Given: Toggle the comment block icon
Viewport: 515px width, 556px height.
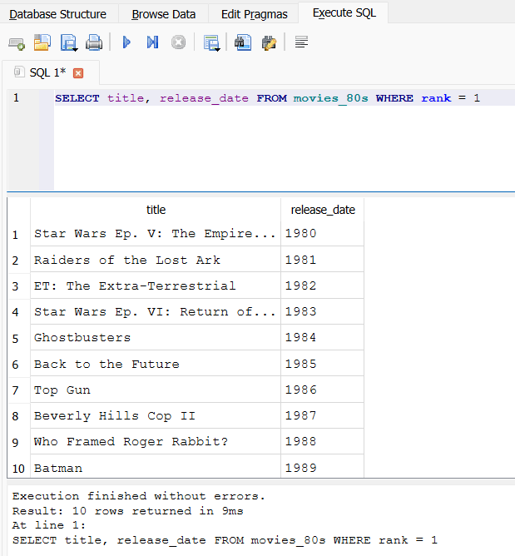Looking at the screenshot, I should point(301,42).
